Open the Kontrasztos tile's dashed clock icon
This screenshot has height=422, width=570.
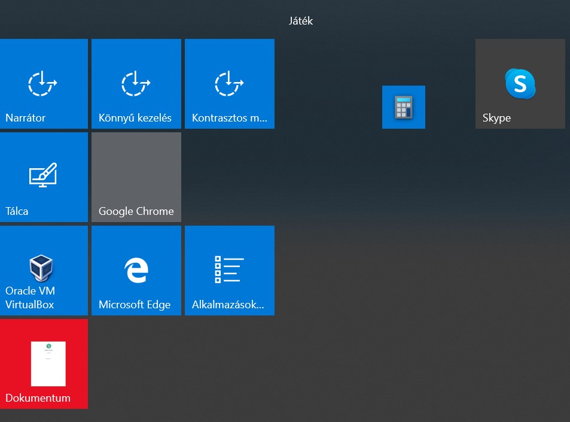(x=229, y=83)
